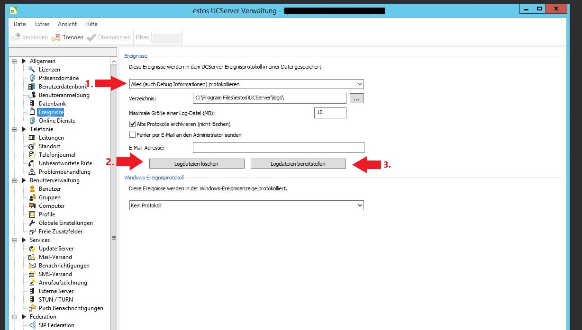Screen dimensions: 582x330
Task: Click the Benutzer person icon
Action: (x=32, y=189)
